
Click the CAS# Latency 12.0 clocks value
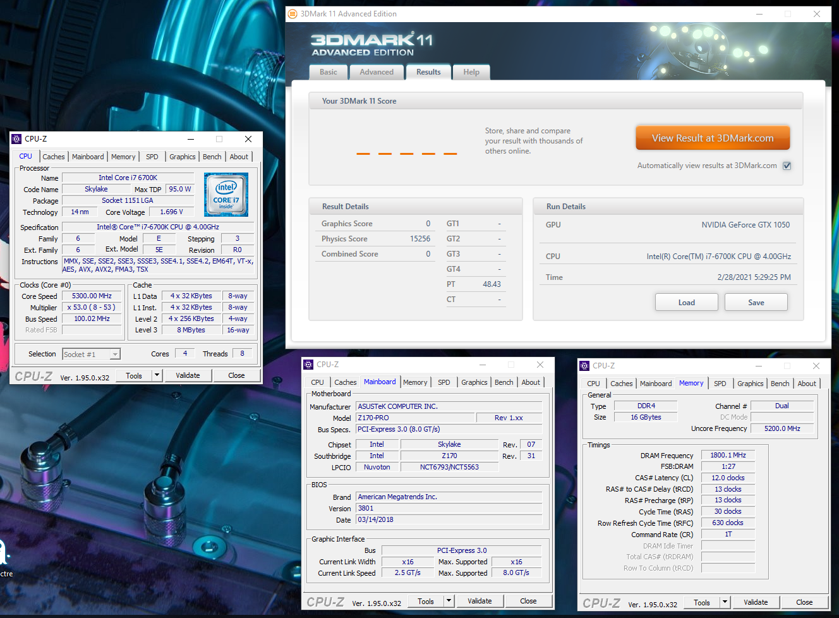[x=728, y=478]
